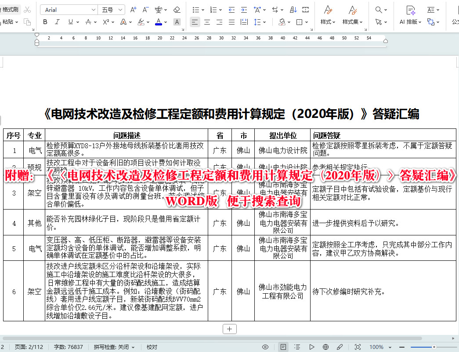
Task: Toggle the superscript X² formatting
Action: 106,22
